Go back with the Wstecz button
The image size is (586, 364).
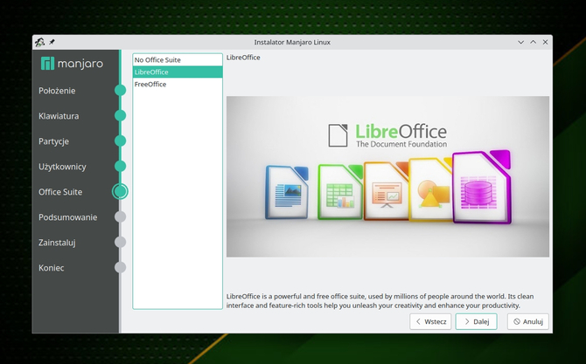tap(430, 321)
